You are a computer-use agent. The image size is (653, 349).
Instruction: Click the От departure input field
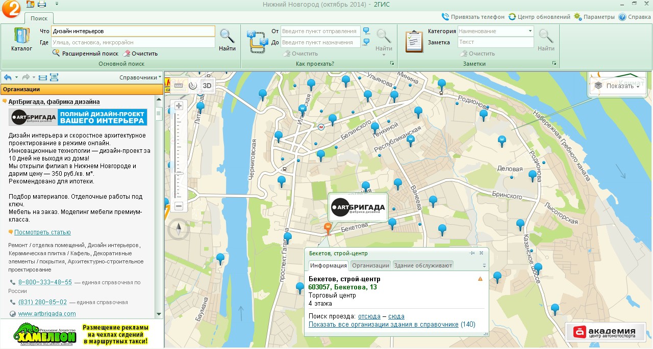[320, 31]
